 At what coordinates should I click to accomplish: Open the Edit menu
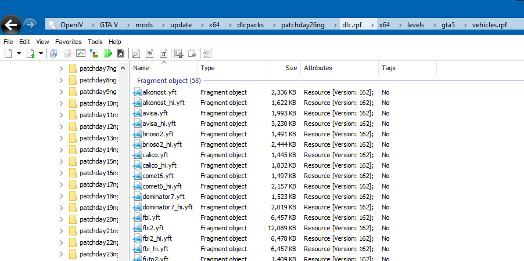(24, 42)
